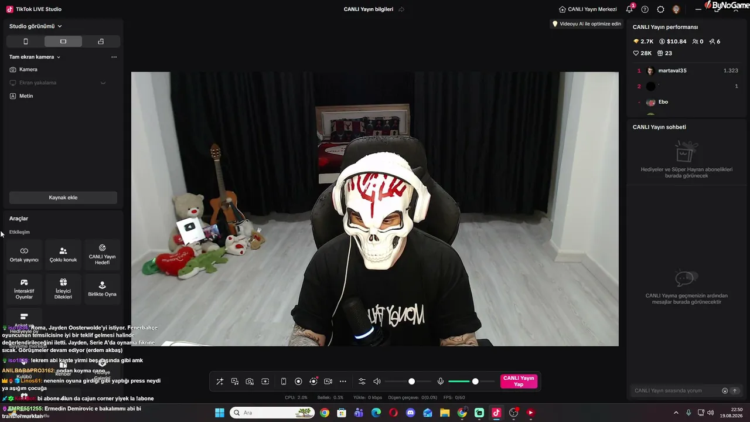The width and height of the screenshot is (750, 422).
Task: Click the phone preview icon in control bar
Action: (284, 382)
